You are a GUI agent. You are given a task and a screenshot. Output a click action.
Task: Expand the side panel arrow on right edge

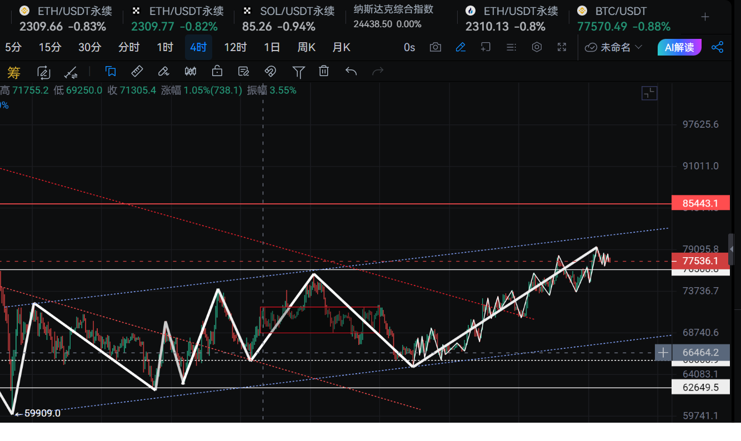pos(732,249)
